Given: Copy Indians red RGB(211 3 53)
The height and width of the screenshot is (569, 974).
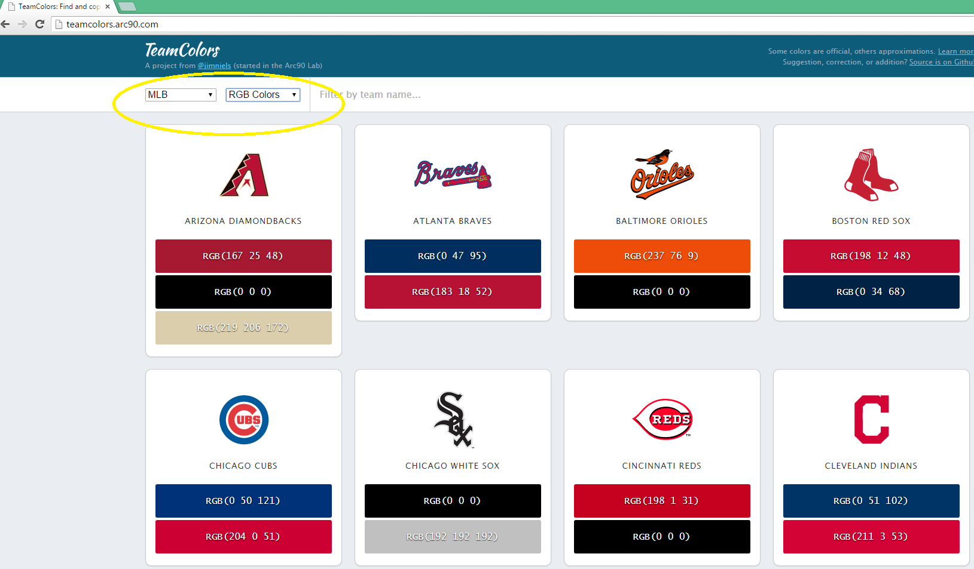Looking at the screenshot, I should coord(871,537).
